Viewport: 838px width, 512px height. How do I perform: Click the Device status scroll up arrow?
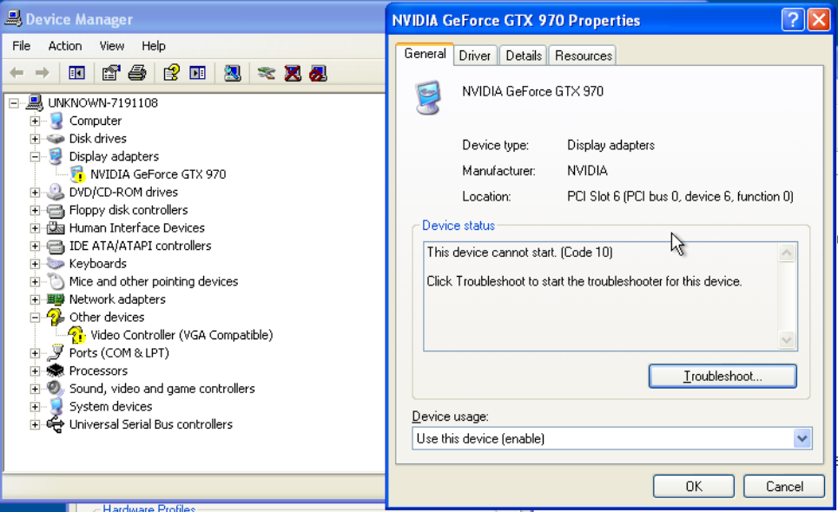click(787, 253)
